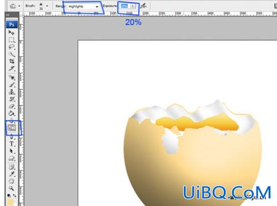277x206 pixels.
Task: Select the Crop tool
Action: (x=12, y=61)
